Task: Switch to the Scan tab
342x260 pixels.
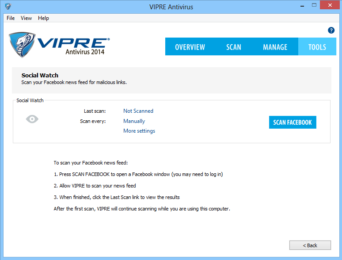Action: (234, 47)
